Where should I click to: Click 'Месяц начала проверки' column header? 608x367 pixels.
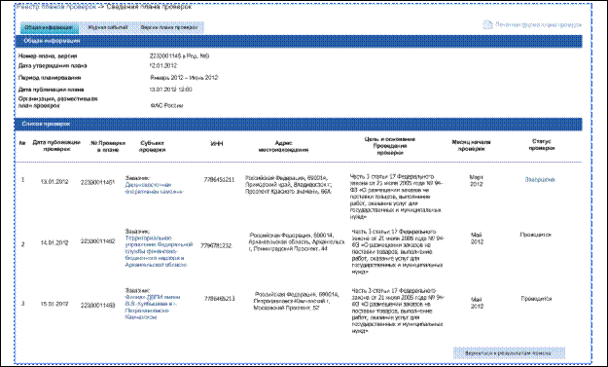coord(471,145)
